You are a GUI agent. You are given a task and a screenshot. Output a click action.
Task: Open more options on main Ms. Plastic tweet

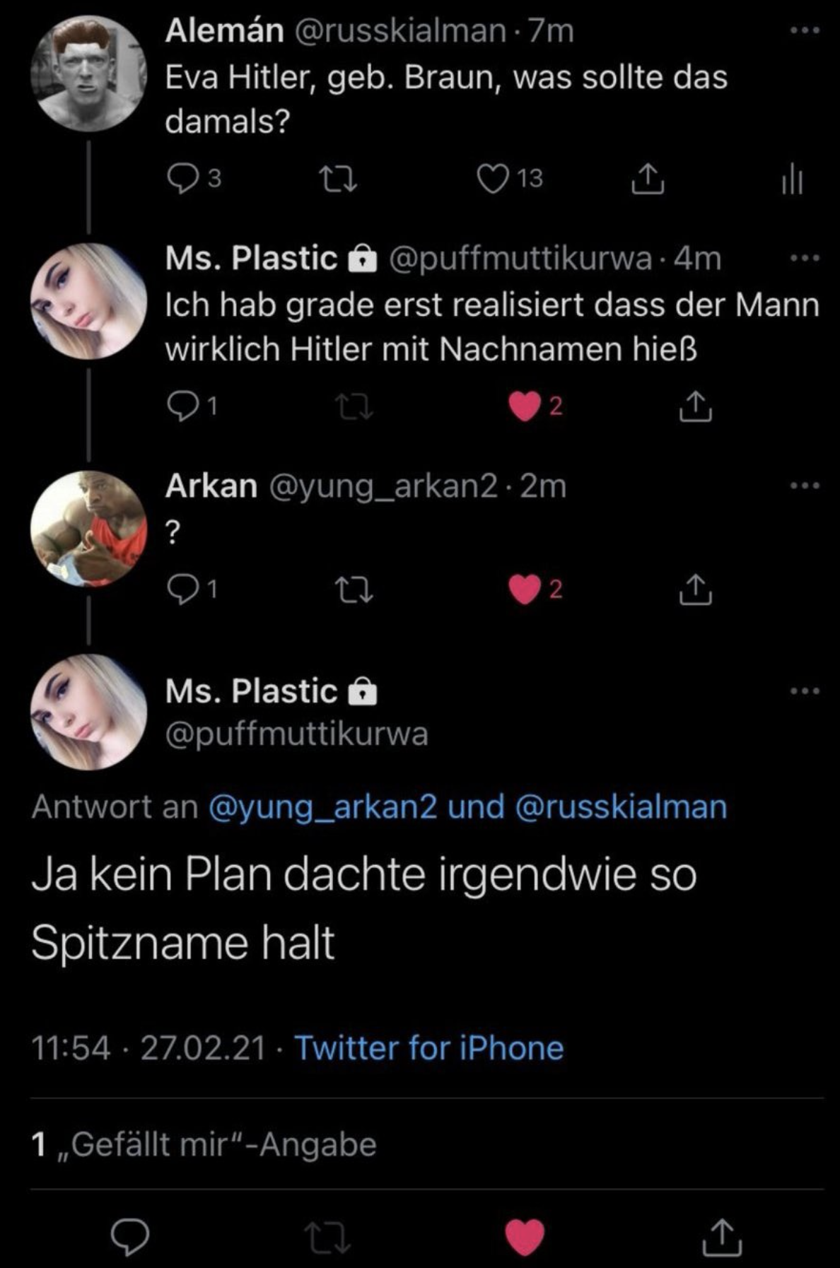point(805,691)
